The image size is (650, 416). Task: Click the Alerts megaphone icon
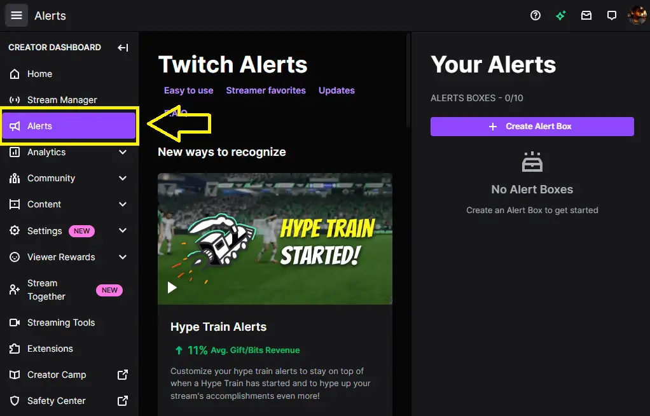[15, 126]
